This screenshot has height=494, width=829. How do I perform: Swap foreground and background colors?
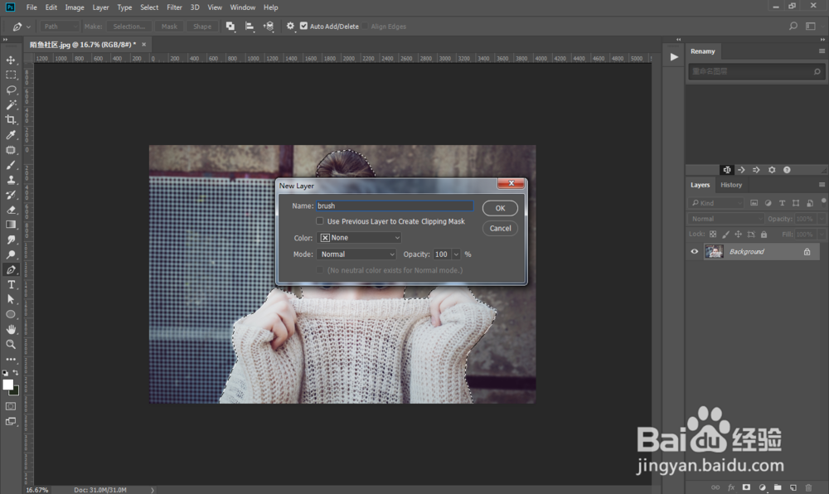[16, 372]
